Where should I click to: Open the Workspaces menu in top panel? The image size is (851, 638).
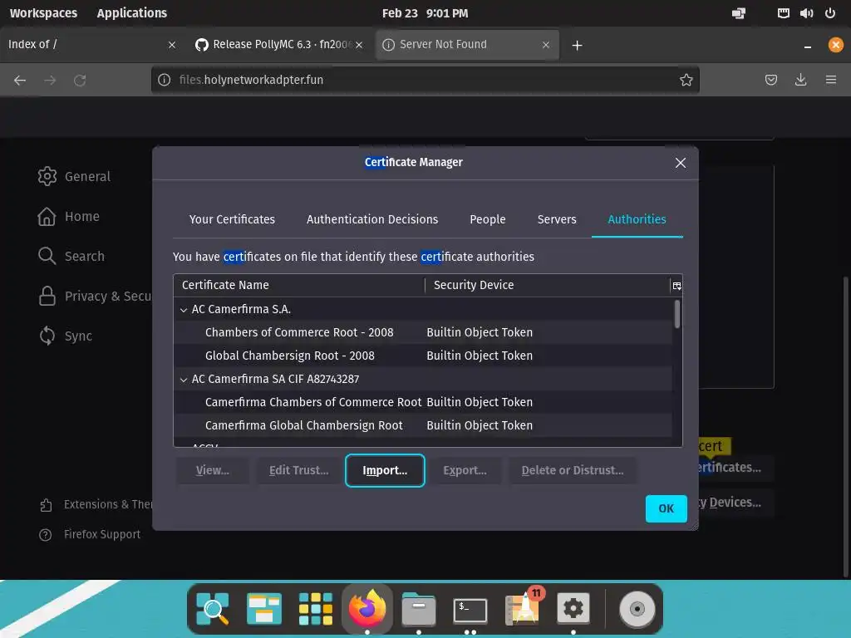pyautogui.click(x=43, y=13)
